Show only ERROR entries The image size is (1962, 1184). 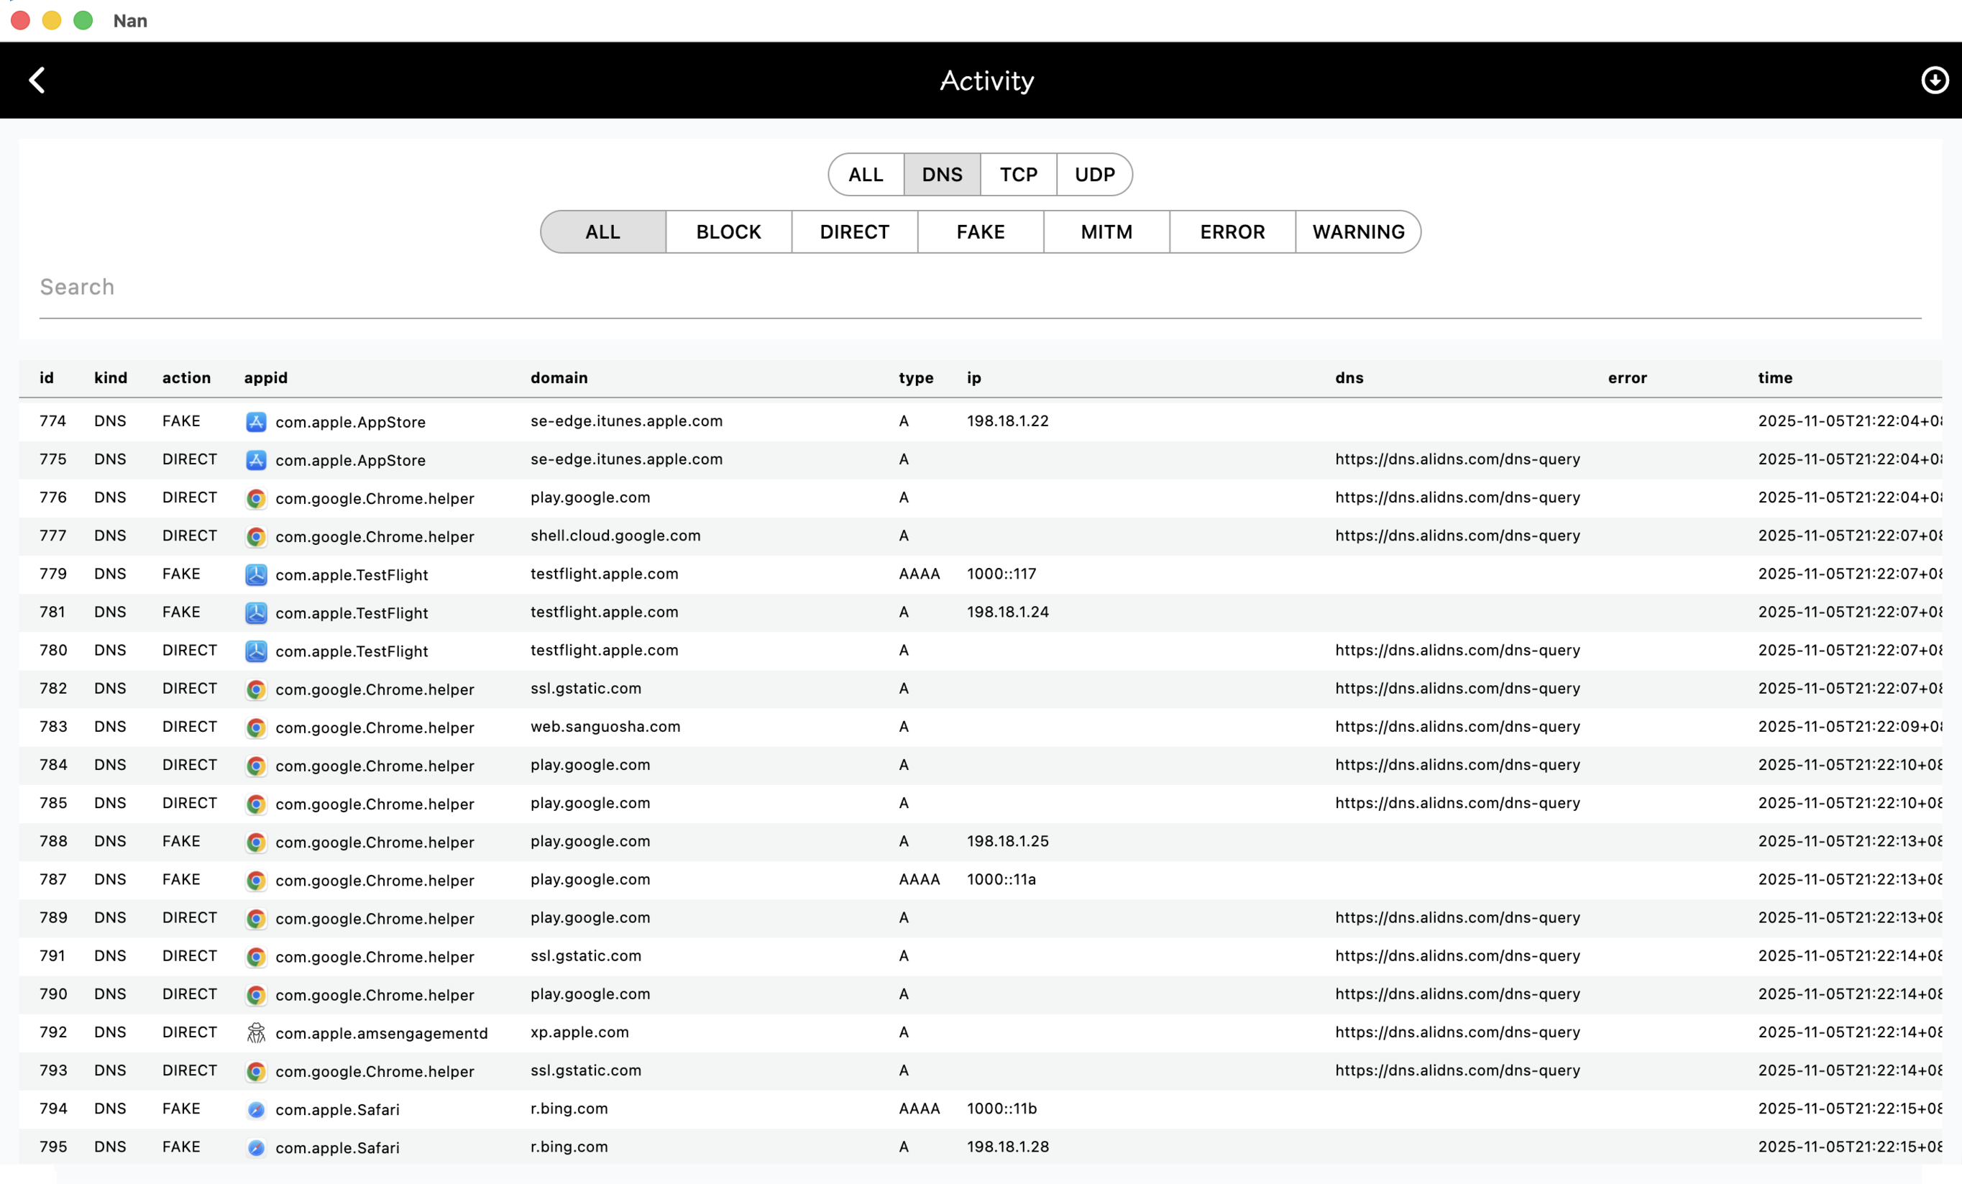(1232, 231)
